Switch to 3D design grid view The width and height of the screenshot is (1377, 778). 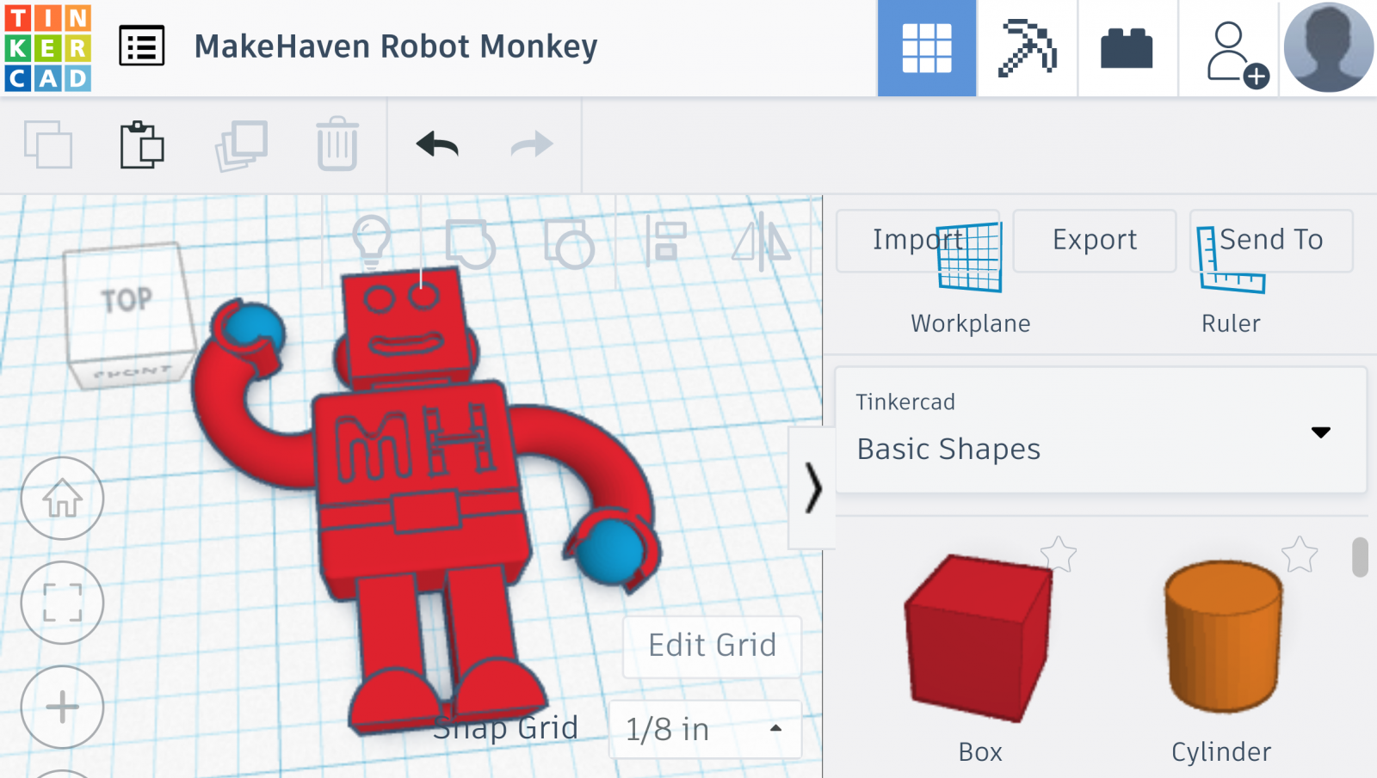click(x=926, y=48)
